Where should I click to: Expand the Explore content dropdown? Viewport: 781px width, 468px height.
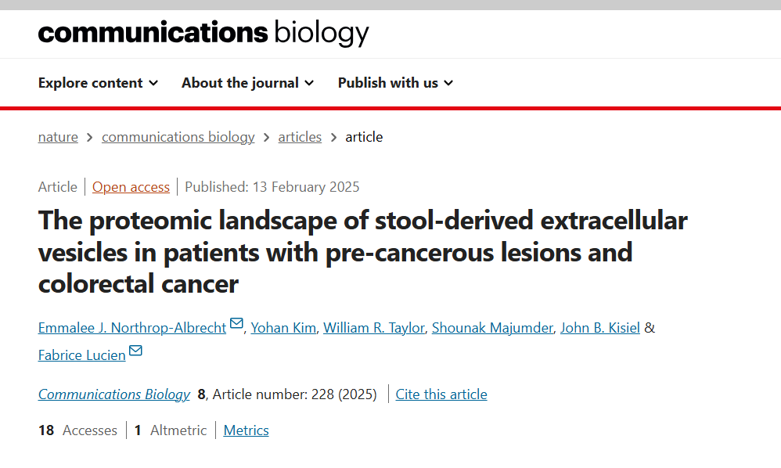[x=98, y=83]
